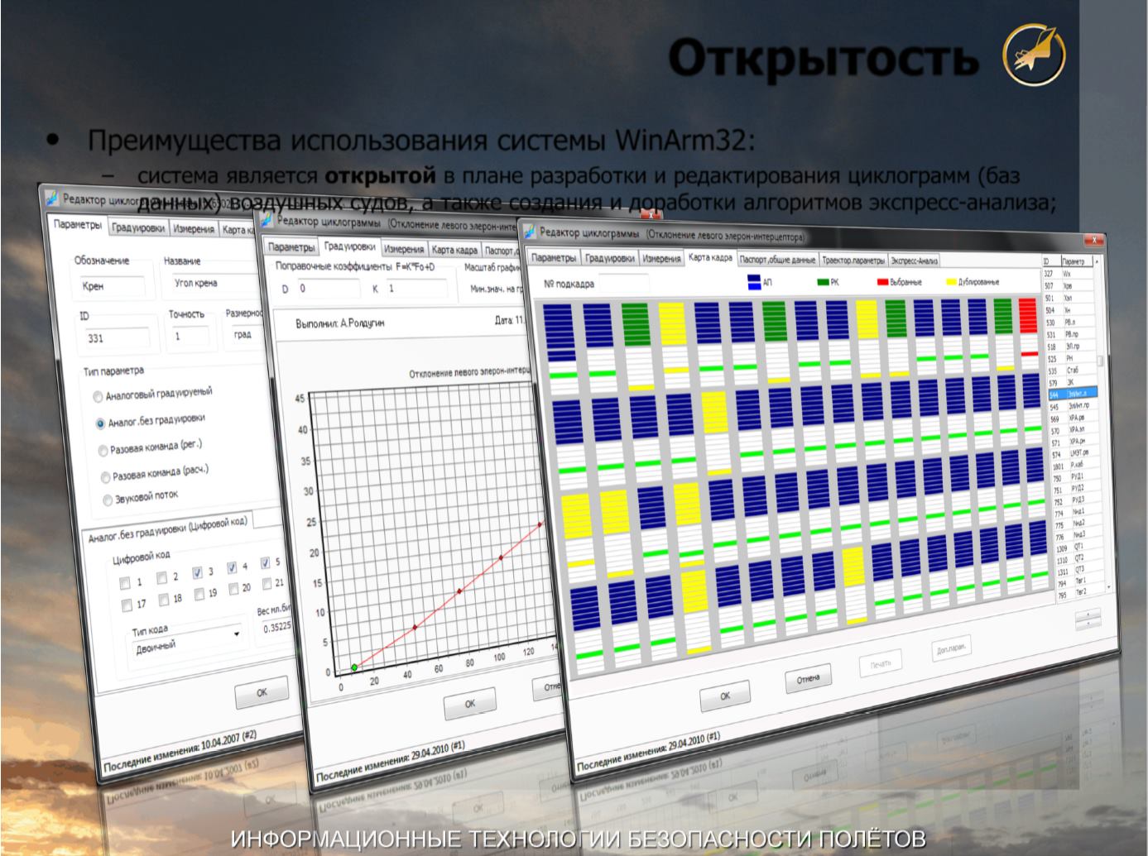The width and height of the screenshot is (1148, 856).
Task: Select list row 535 Стаб
Action: tap(1072, 371)
